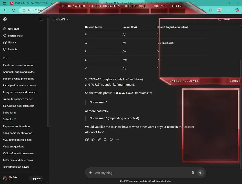Open chat "Trump tax policies for rich"
Viewport: 242px width, 184px height.
[18, 99]
